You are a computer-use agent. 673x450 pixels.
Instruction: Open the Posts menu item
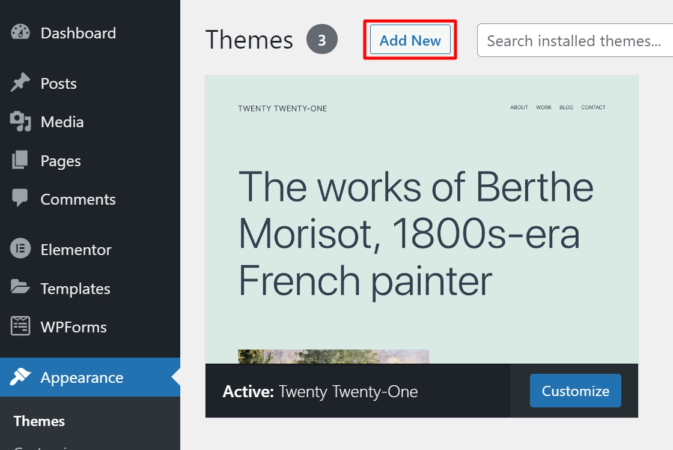pos(58,83)
